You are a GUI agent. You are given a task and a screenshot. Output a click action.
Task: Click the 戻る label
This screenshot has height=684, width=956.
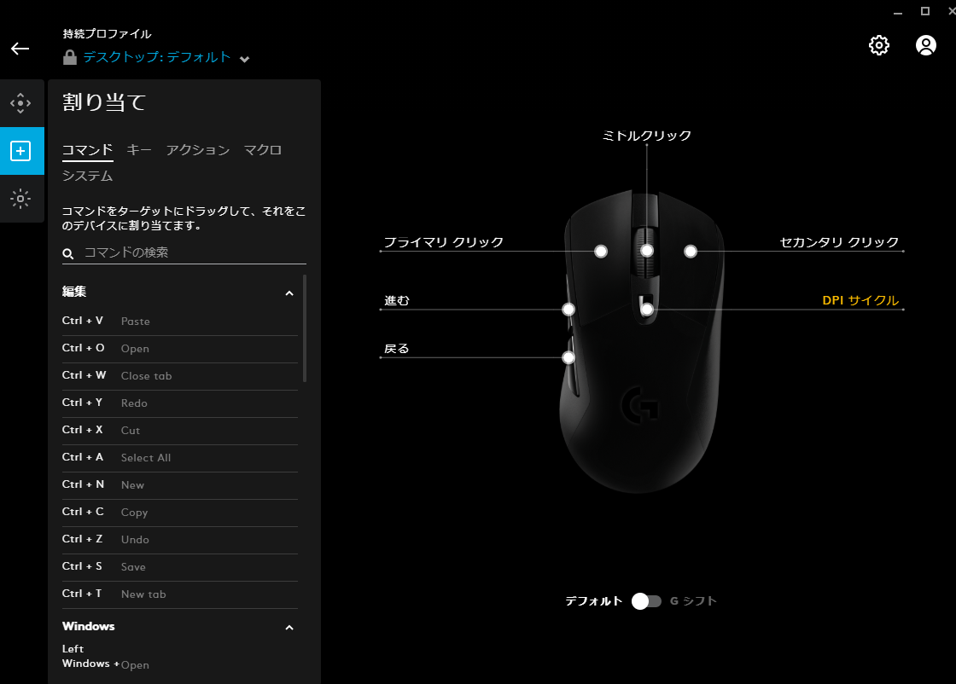coord(397,348)
